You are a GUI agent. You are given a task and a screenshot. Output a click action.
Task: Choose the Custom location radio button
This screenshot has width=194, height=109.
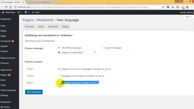[59, 76]
